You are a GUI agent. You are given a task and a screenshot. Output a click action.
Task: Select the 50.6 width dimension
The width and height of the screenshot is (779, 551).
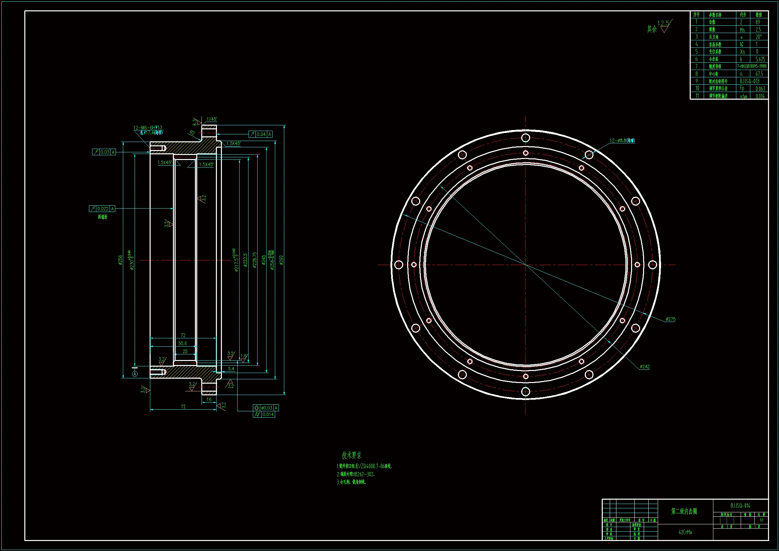(183, 344)
